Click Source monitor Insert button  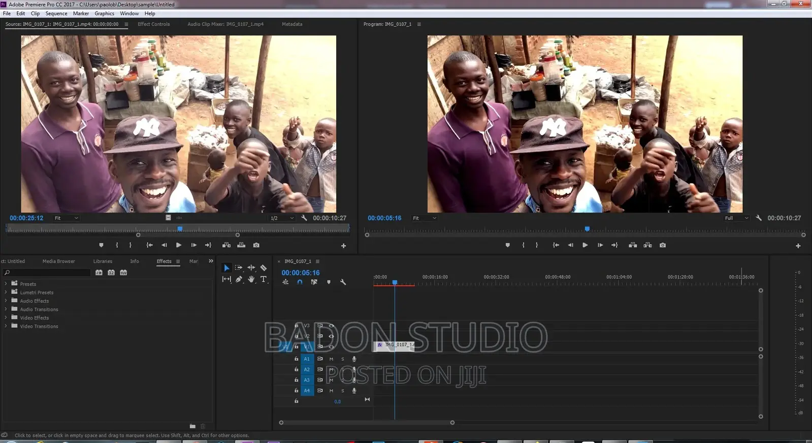(x=226, y=245)
